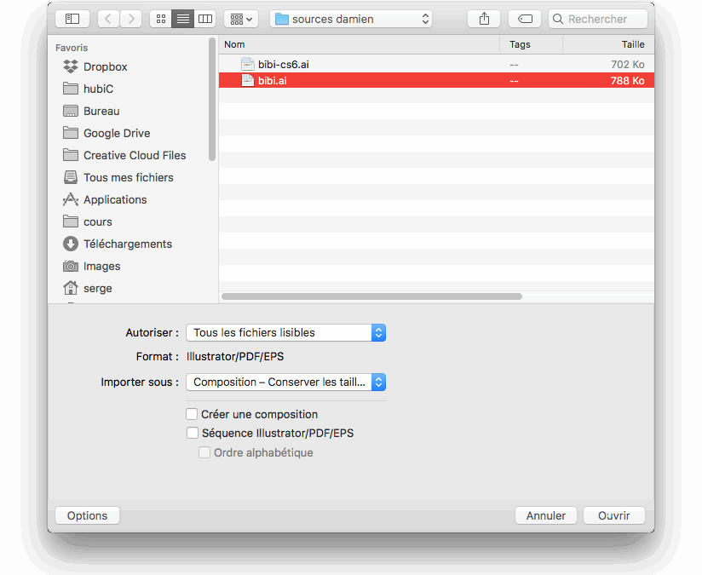Go back with the left arrow button
702x575 pixels.
pos(109,19)
